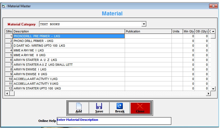Expand the Material Category dropdown arrow

coord(144,24)
